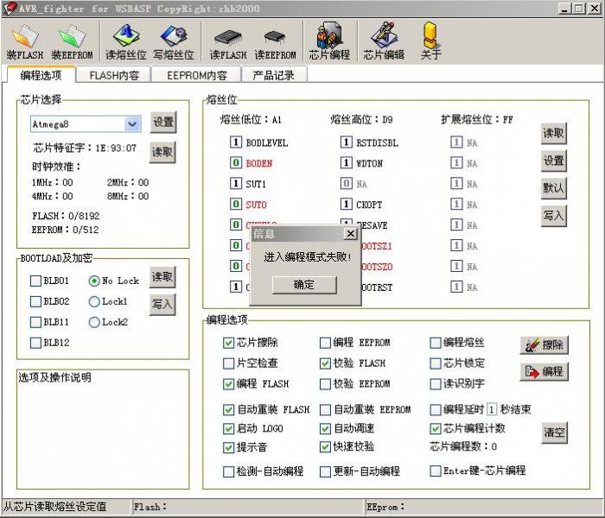This screenshot has height=518, width=605.
Task: Enable the 编程熔丝 checkbox
Action: (436, 343)
